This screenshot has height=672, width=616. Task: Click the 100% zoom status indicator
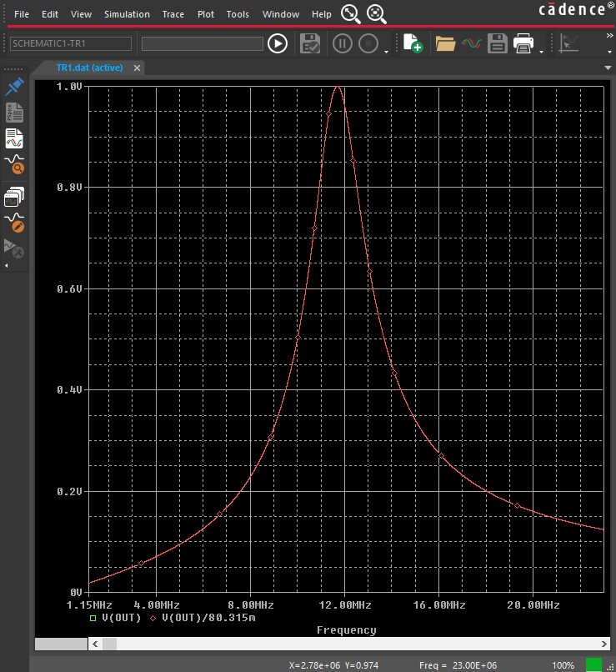tap(563, 665)
